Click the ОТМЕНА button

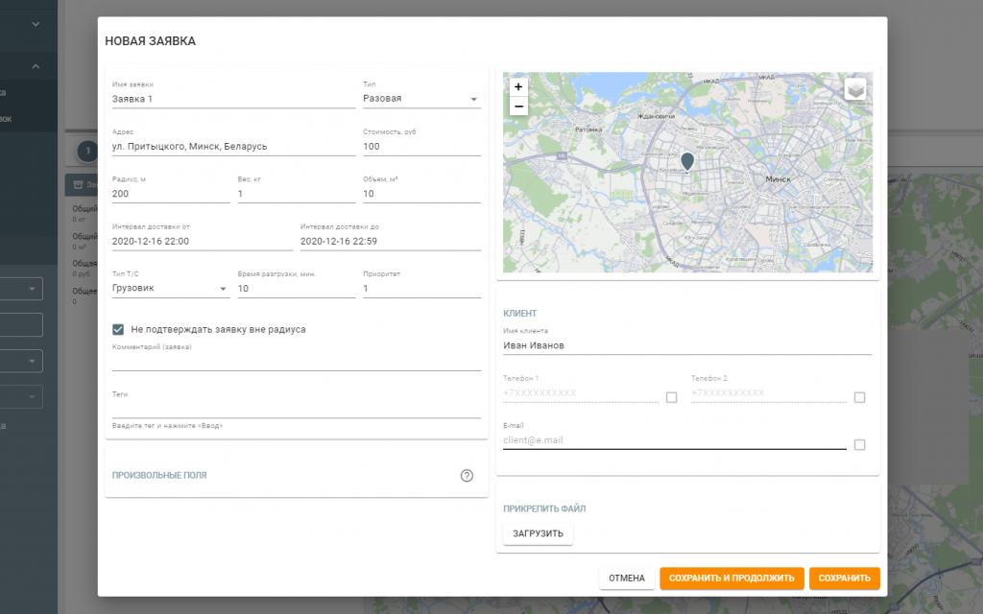click(x=627, y=578)
